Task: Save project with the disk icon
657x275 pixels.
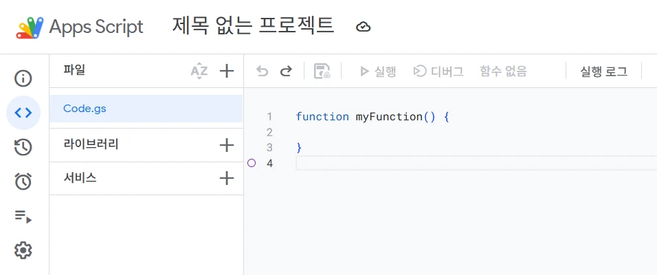Action: pyautogui.click(x=322, y=71)
